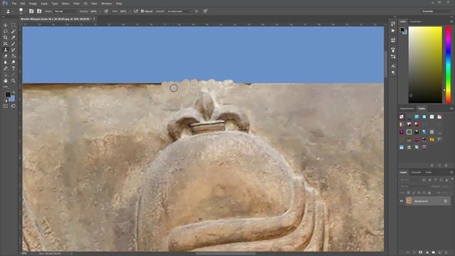Switch to the Adjustments tab
455x256 pixels.
tap(407, 109)
